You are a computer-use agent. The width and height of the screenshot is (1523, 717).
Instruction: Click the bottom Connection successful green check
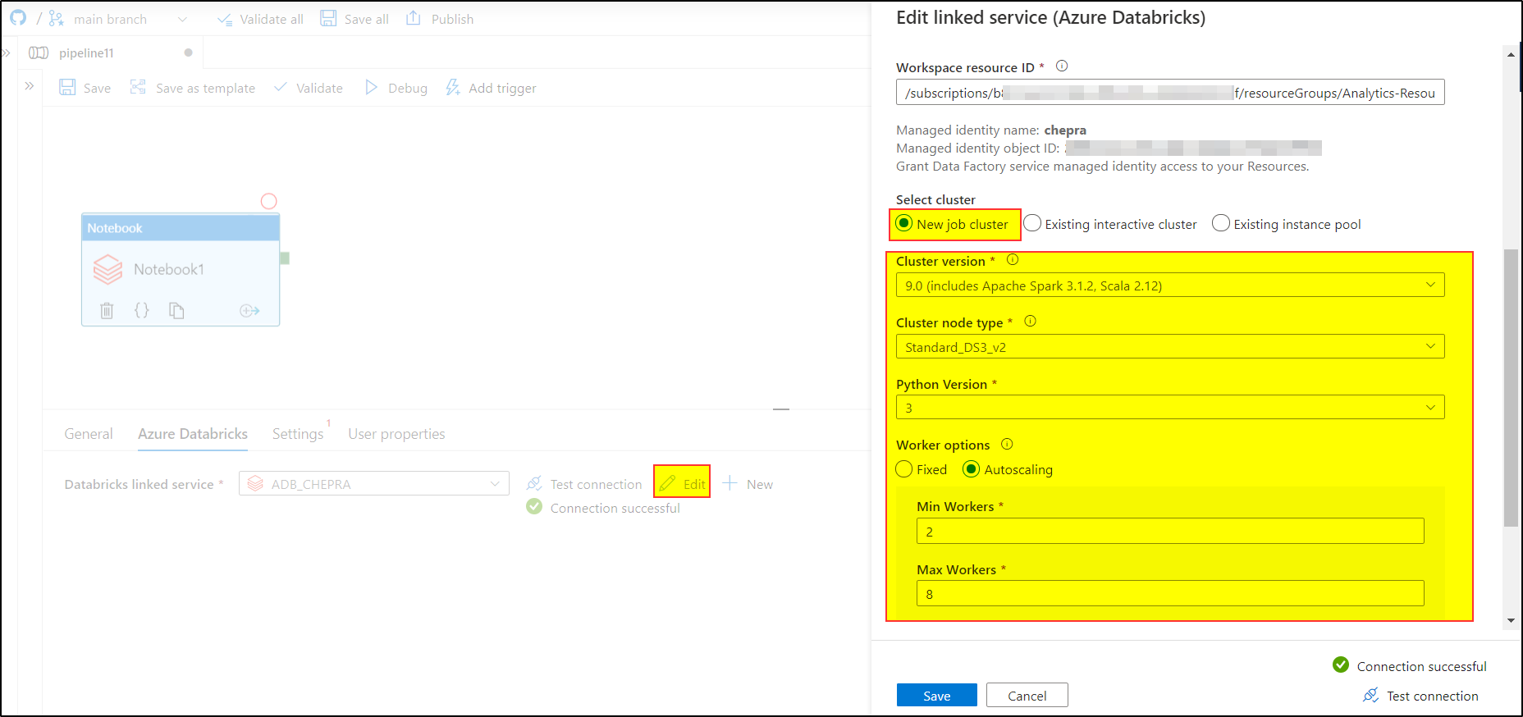(1341, 665)
